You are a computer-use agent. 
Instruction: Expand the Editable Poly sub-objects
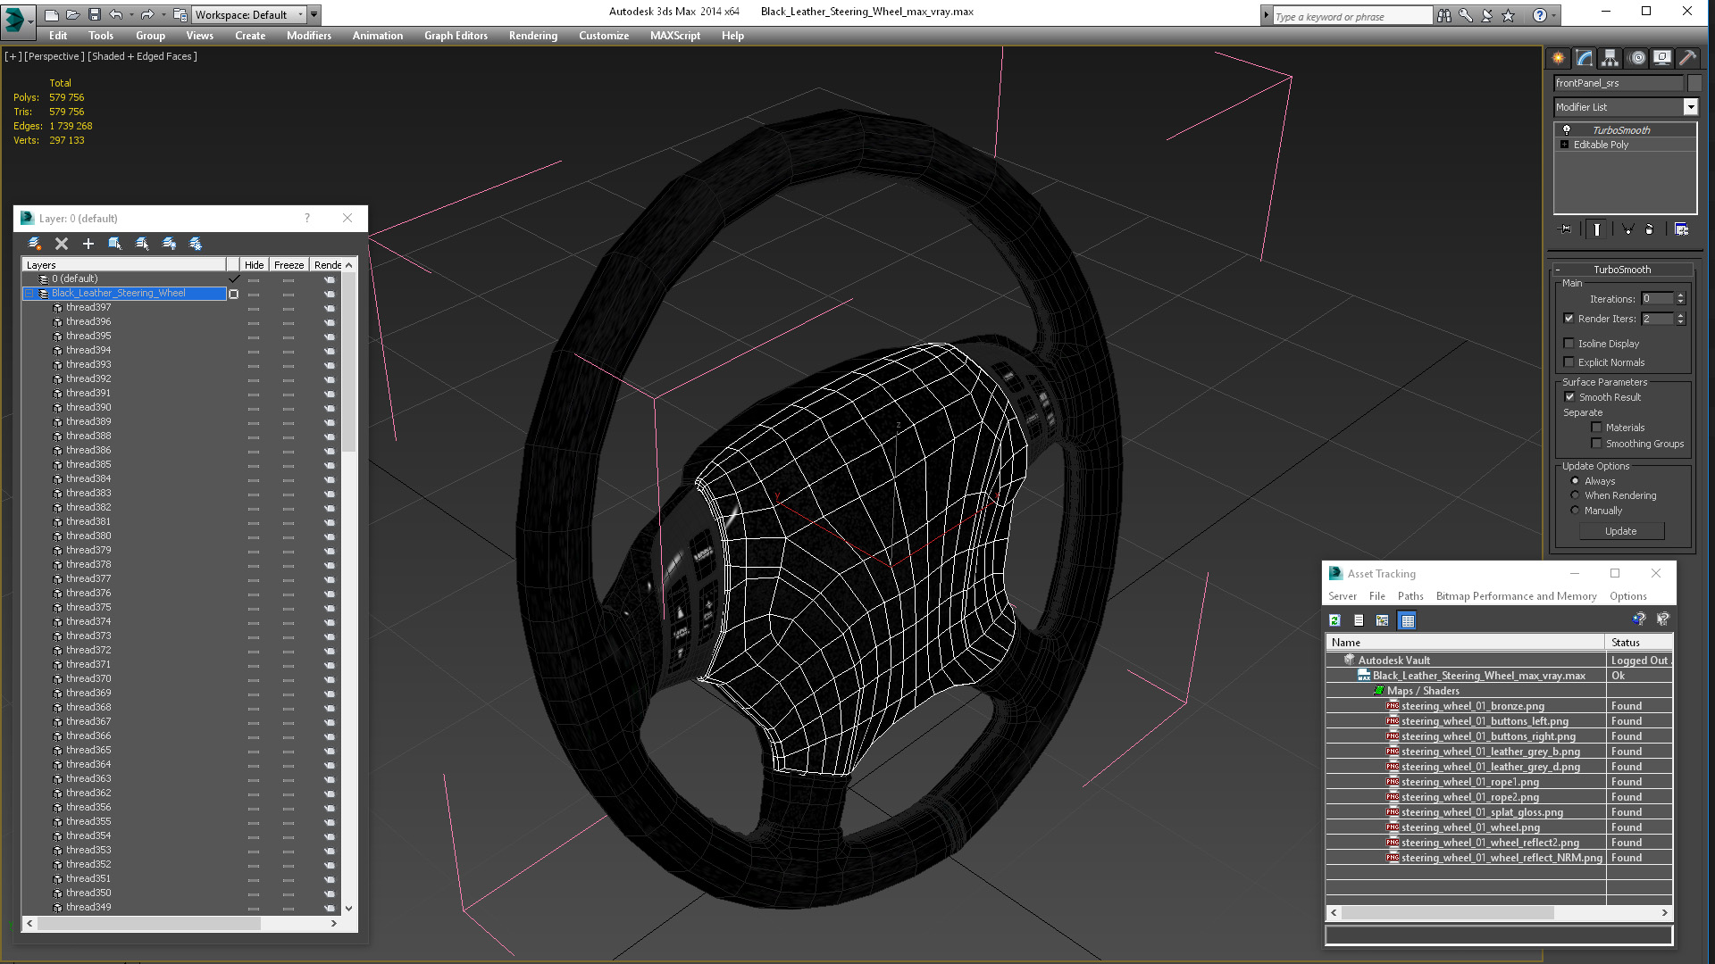(1564, 145)
